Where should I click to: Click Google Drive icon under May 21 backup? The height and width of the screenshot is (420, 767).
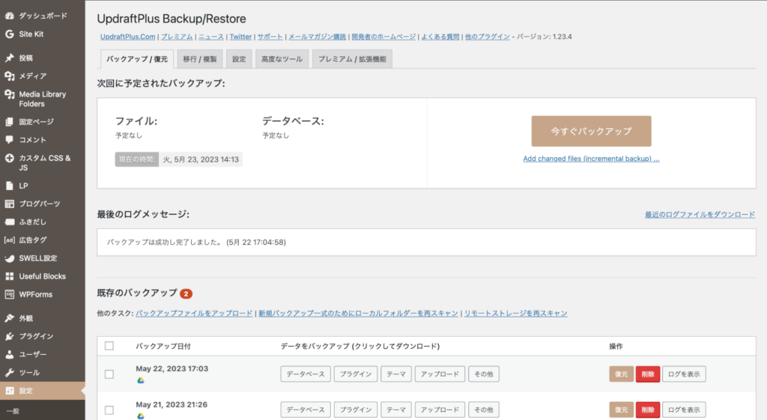point(140,416)
